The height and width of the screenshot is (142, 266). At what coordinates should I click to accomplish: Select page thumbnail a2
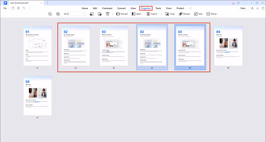(76, 46)
